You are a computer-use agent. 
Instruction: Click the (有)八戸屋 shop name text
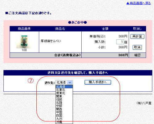click(144, 103)
